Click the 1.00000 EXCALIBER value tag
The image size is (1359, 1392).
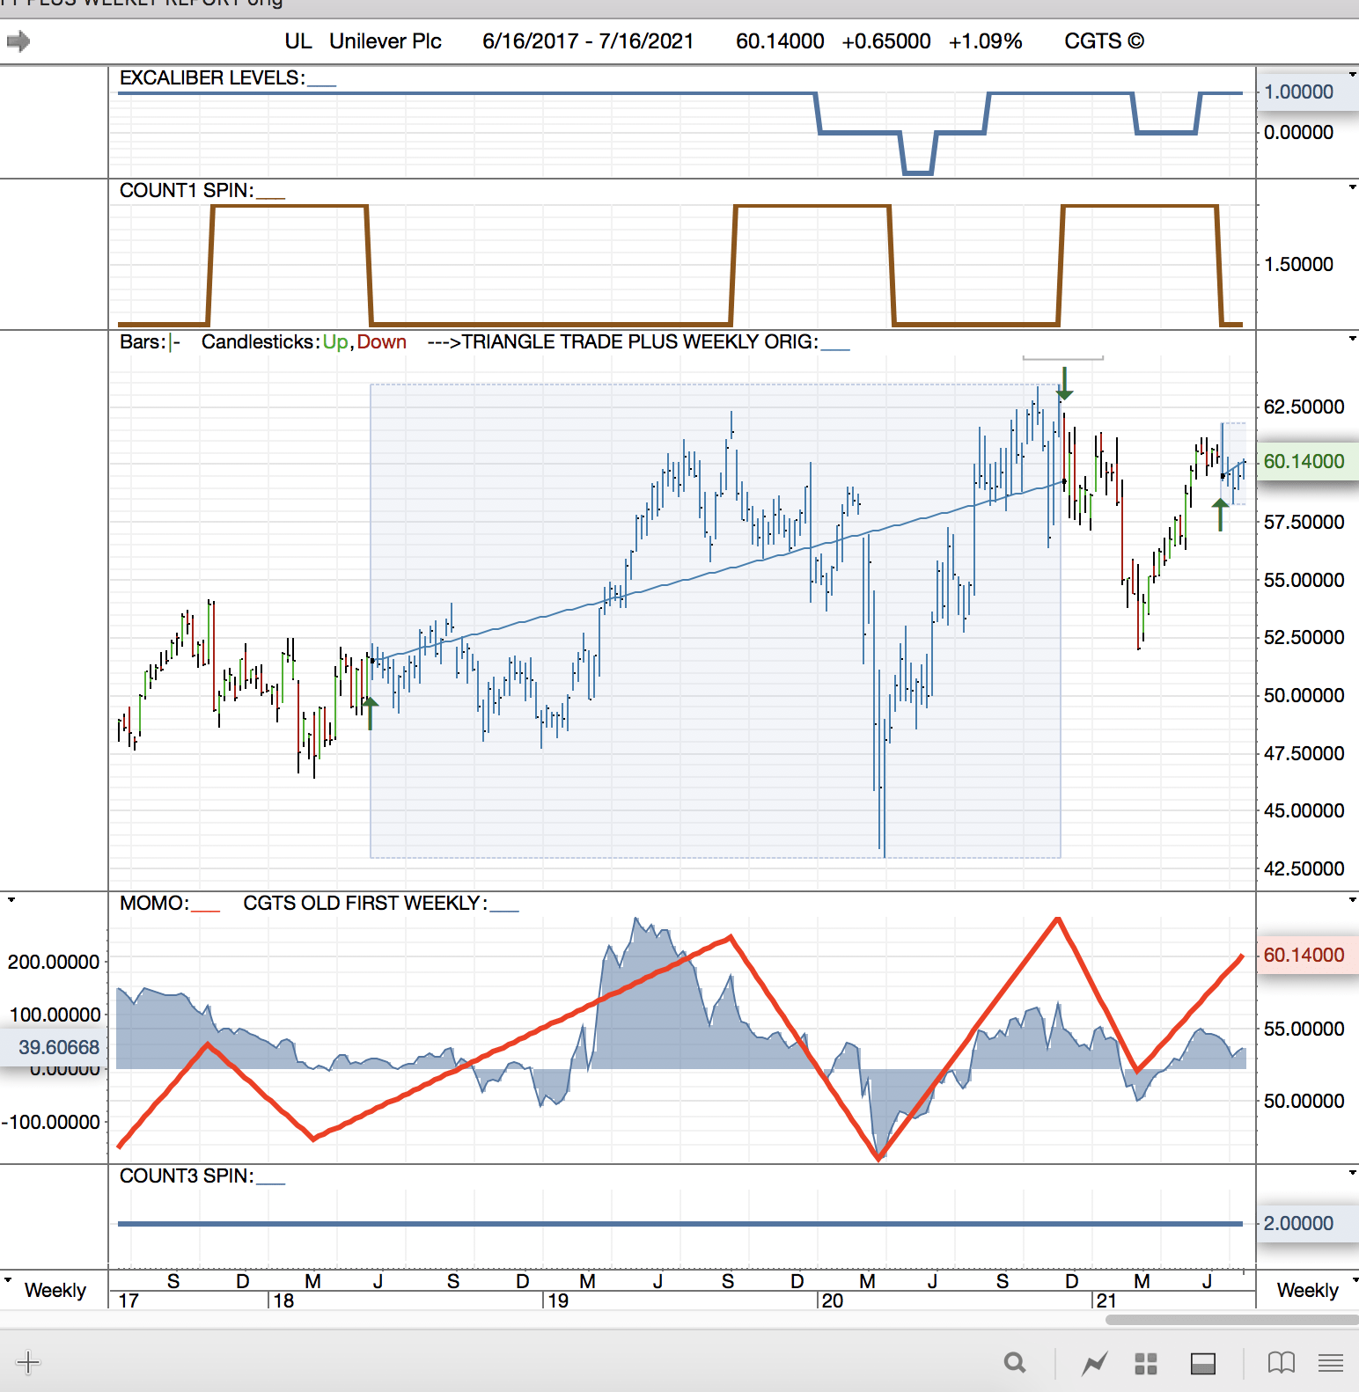[1308, 92]
